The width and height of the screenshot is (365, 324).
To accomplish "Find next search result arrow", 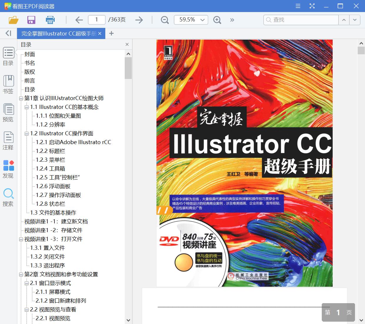I will tap(355, 20).
